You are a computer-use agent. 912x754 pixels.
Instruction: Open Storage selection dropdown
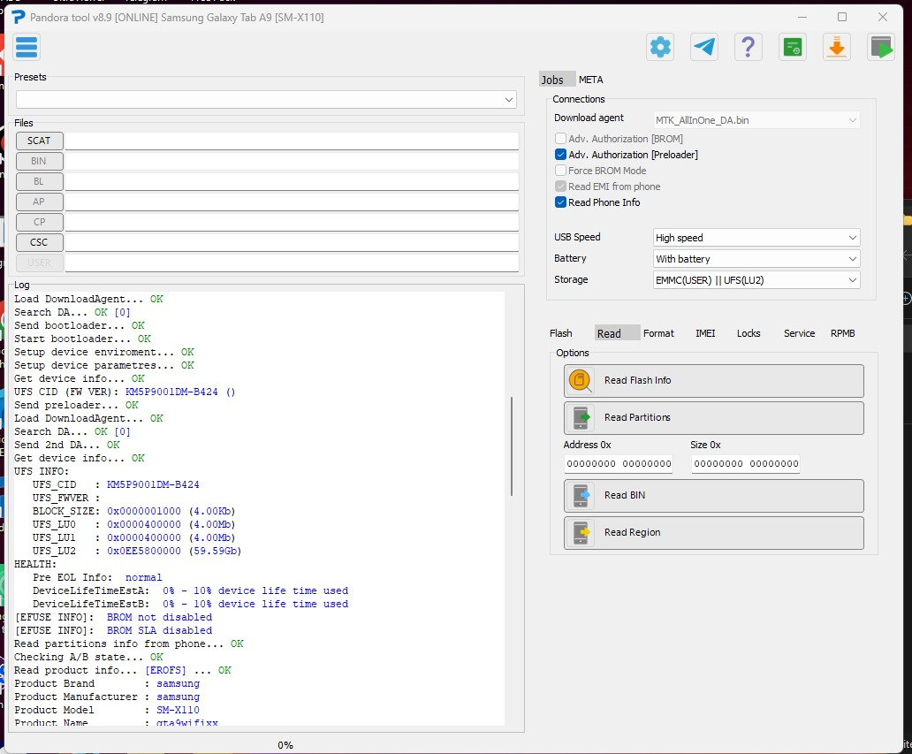pos(756,280)
